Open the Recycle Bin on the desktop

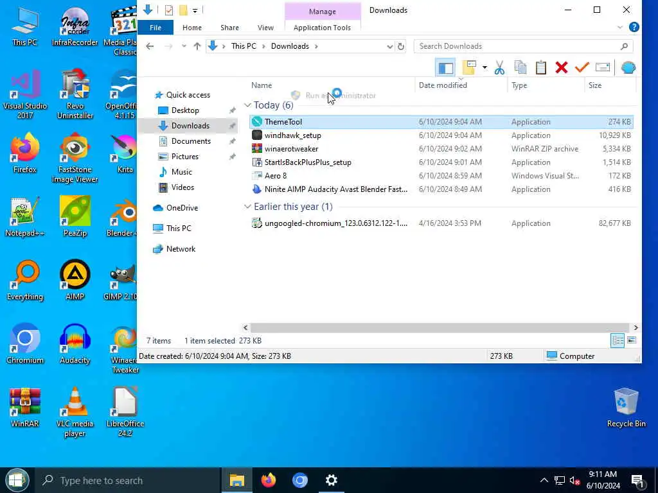626,408
